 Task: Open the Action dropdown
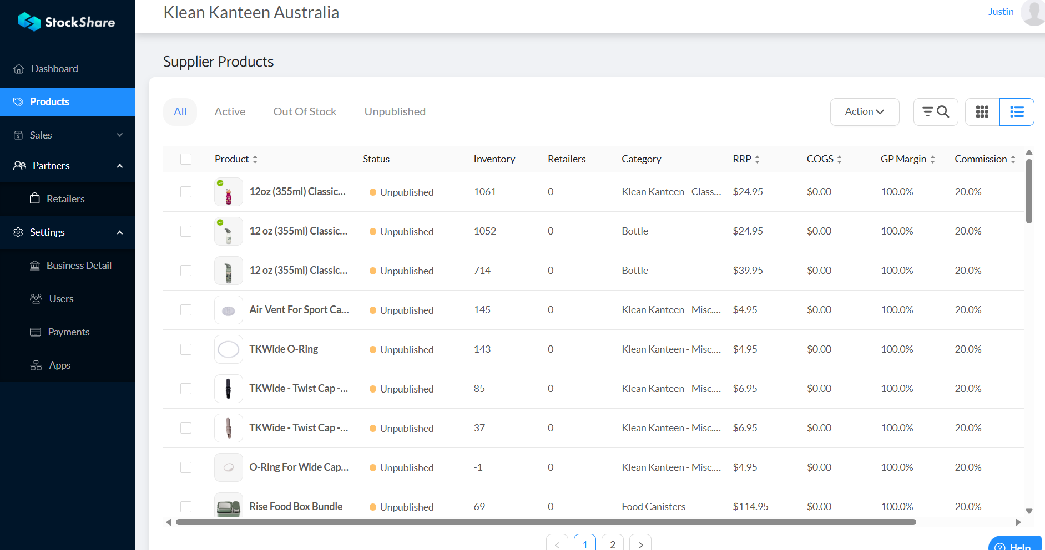[864, 112]
